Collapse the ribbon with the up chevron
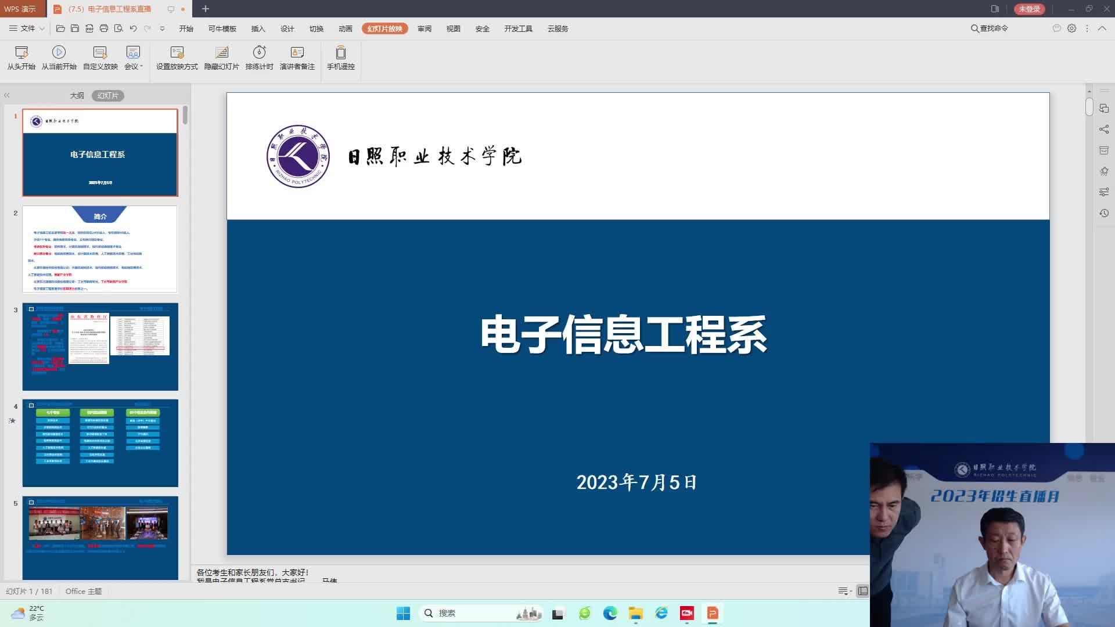Screen dimensions: 1115x627 tap(1102, 28)
